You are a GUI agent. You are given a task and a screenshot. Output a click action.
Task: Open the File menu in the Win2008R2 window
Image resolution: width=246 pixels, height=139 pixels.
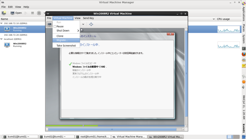(49, 18)
